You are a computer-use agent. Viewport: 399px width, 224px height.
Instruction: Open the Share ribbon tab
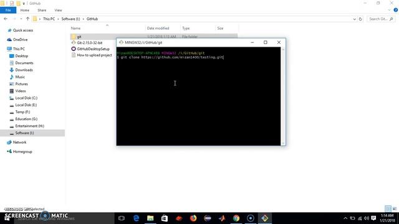coord(42,11)
